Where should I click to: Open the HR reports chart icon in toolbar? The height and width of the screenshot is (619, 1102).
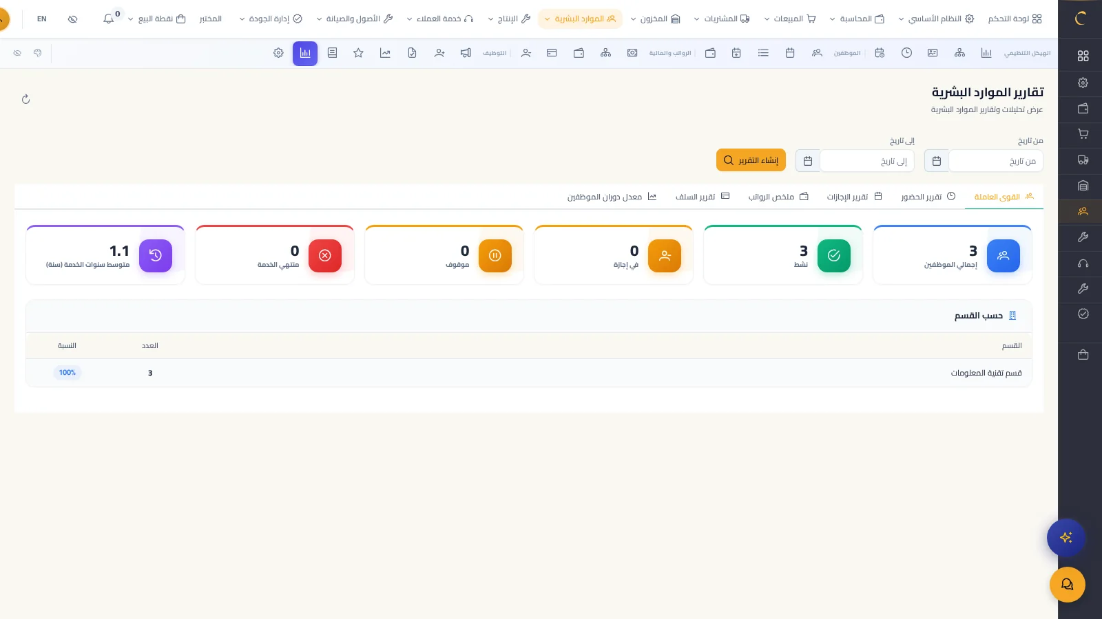pyautogui.click(x=305, y=53)
